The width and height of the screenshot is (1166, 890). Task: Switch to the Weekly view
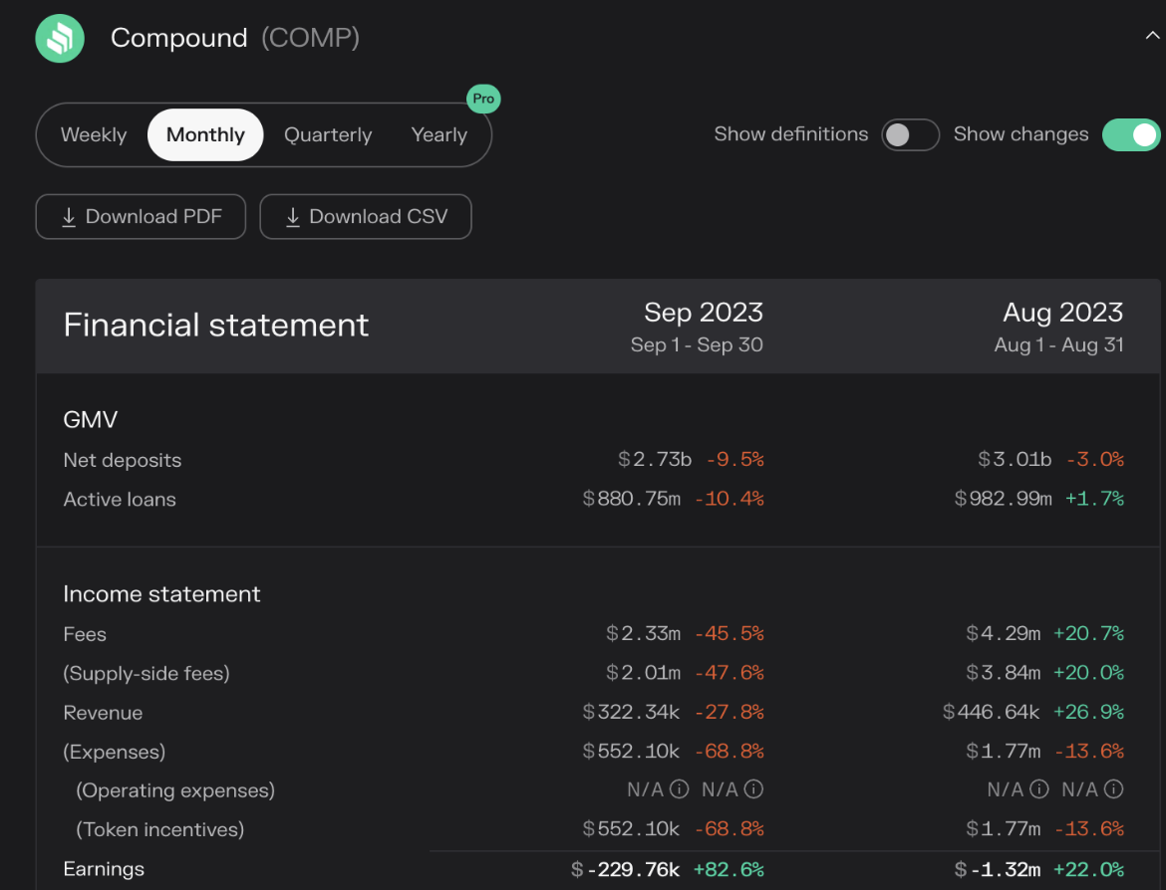pyautogui.click(x=94, y=134)
